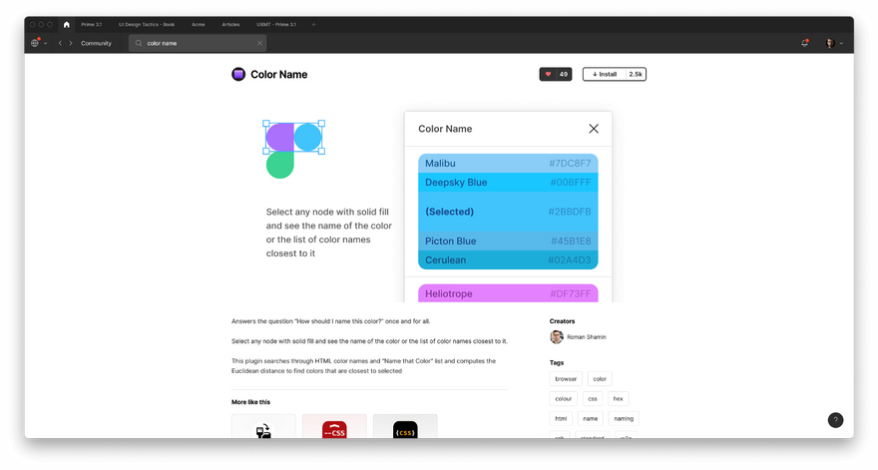Image resolution: width=878 pixels, height=470 pixels.
Task: Click the Tags heading
Action: pyautogui.click(x=557, y=363)
